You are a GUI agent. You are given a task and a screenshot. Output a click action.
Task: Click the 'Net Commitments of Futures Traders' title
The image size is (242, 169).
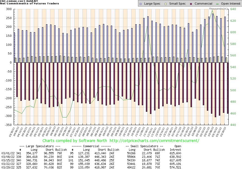tap(29, 4)
